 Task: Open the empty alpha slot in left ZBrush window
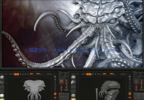tap(2, 87)
